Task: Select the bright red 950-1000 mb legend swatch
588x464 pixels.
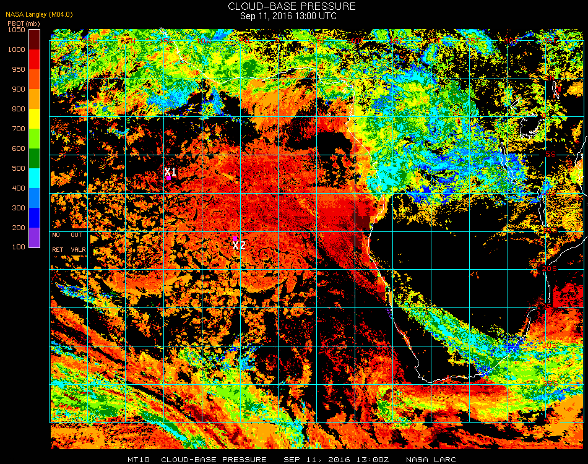Action: pyautogui.click(x=34, y=59)
